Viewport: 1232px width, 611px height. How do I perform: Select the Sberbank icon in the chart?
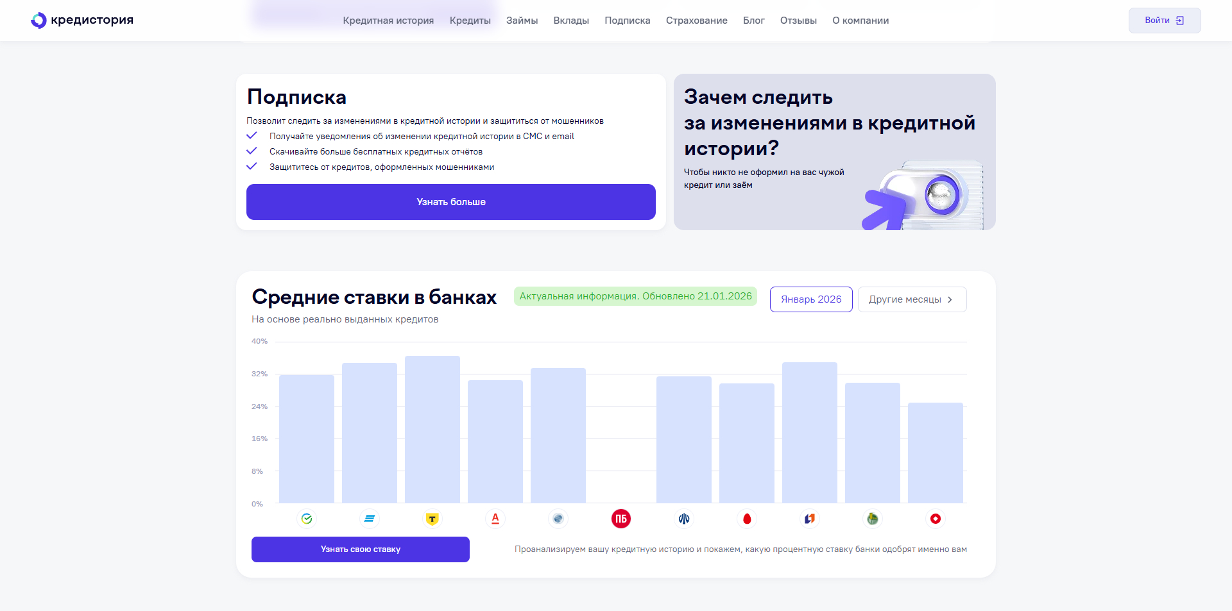[x=307, y=519]
